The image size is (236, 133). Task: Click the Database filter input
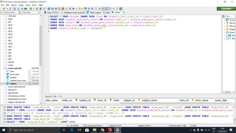tap(10, 12)
